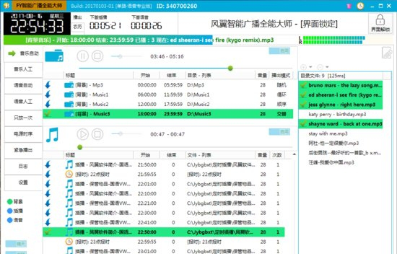
Task: Toggle the blue enable switch of insert player
Action: click(279, 131)
